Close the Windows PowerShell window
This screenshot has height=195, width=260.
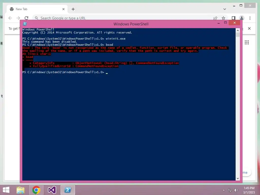(x=234, y=23)
